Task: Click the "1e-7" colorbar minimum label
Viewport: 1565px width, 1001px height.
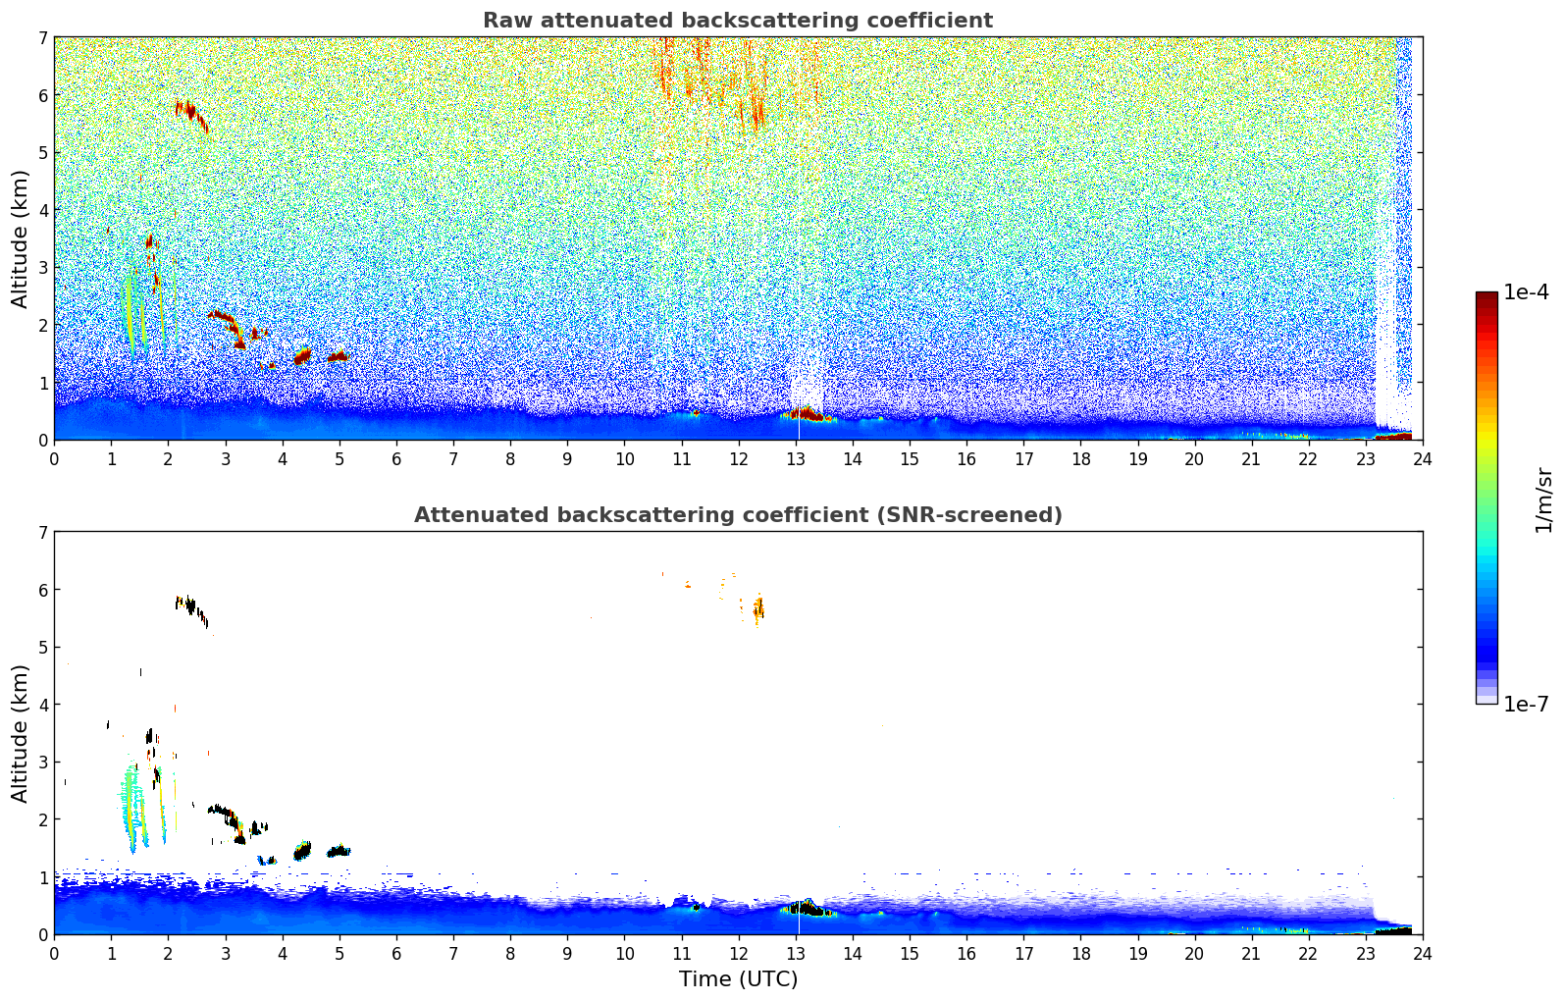Action: tap(1526, 704)
